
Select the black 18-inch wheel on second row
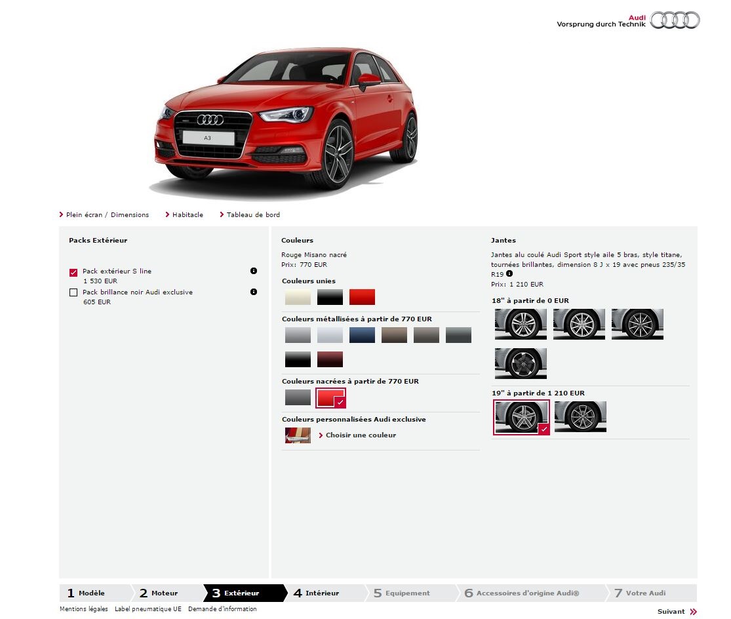pos(520,363)
